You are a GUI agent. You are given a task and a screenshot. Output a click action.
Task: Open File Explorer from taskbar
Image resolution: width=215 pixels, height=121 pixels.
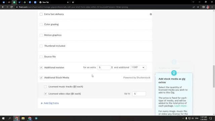click(23, 118)
